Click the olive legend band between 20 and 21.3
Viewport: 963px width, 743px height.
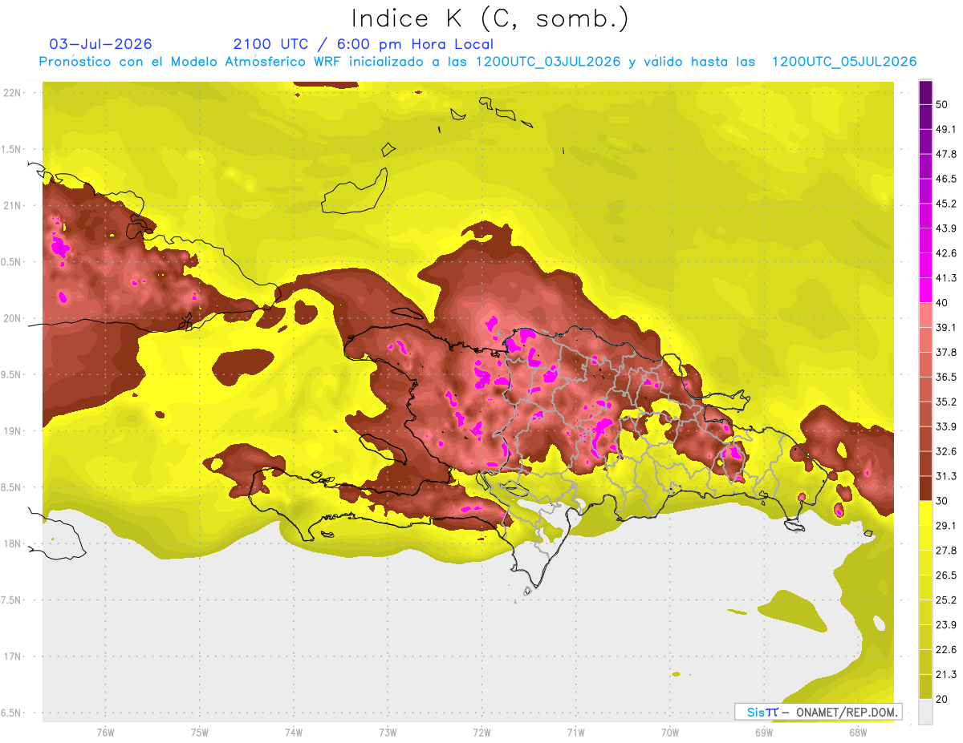tap(925, 686)
